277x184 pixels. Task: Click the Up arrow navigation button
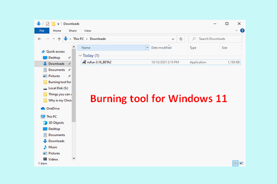(x=60, y=39)
